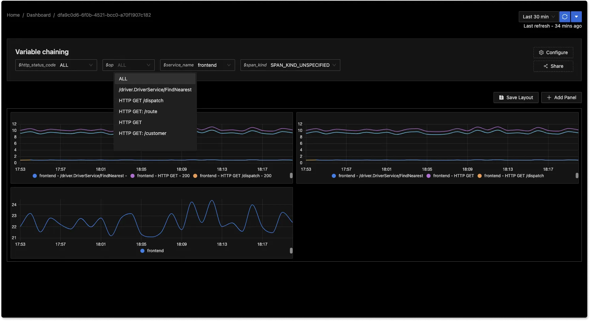This screenshot has height=321, width=590.
Task: Toggle the blue FindNearest legend in the first panel
Action: coord(35,176)
